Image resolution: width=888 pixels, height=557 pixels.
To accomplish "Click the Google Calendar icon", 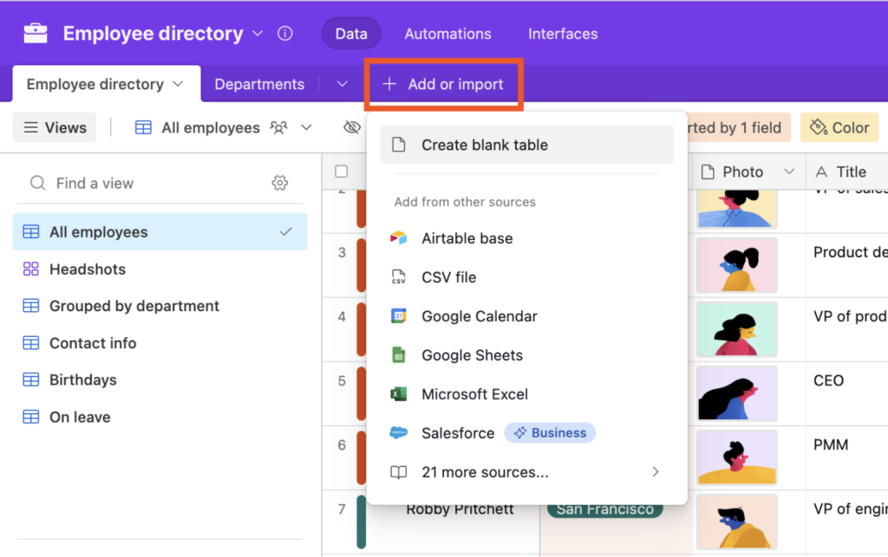I will [x=399, y=316].
